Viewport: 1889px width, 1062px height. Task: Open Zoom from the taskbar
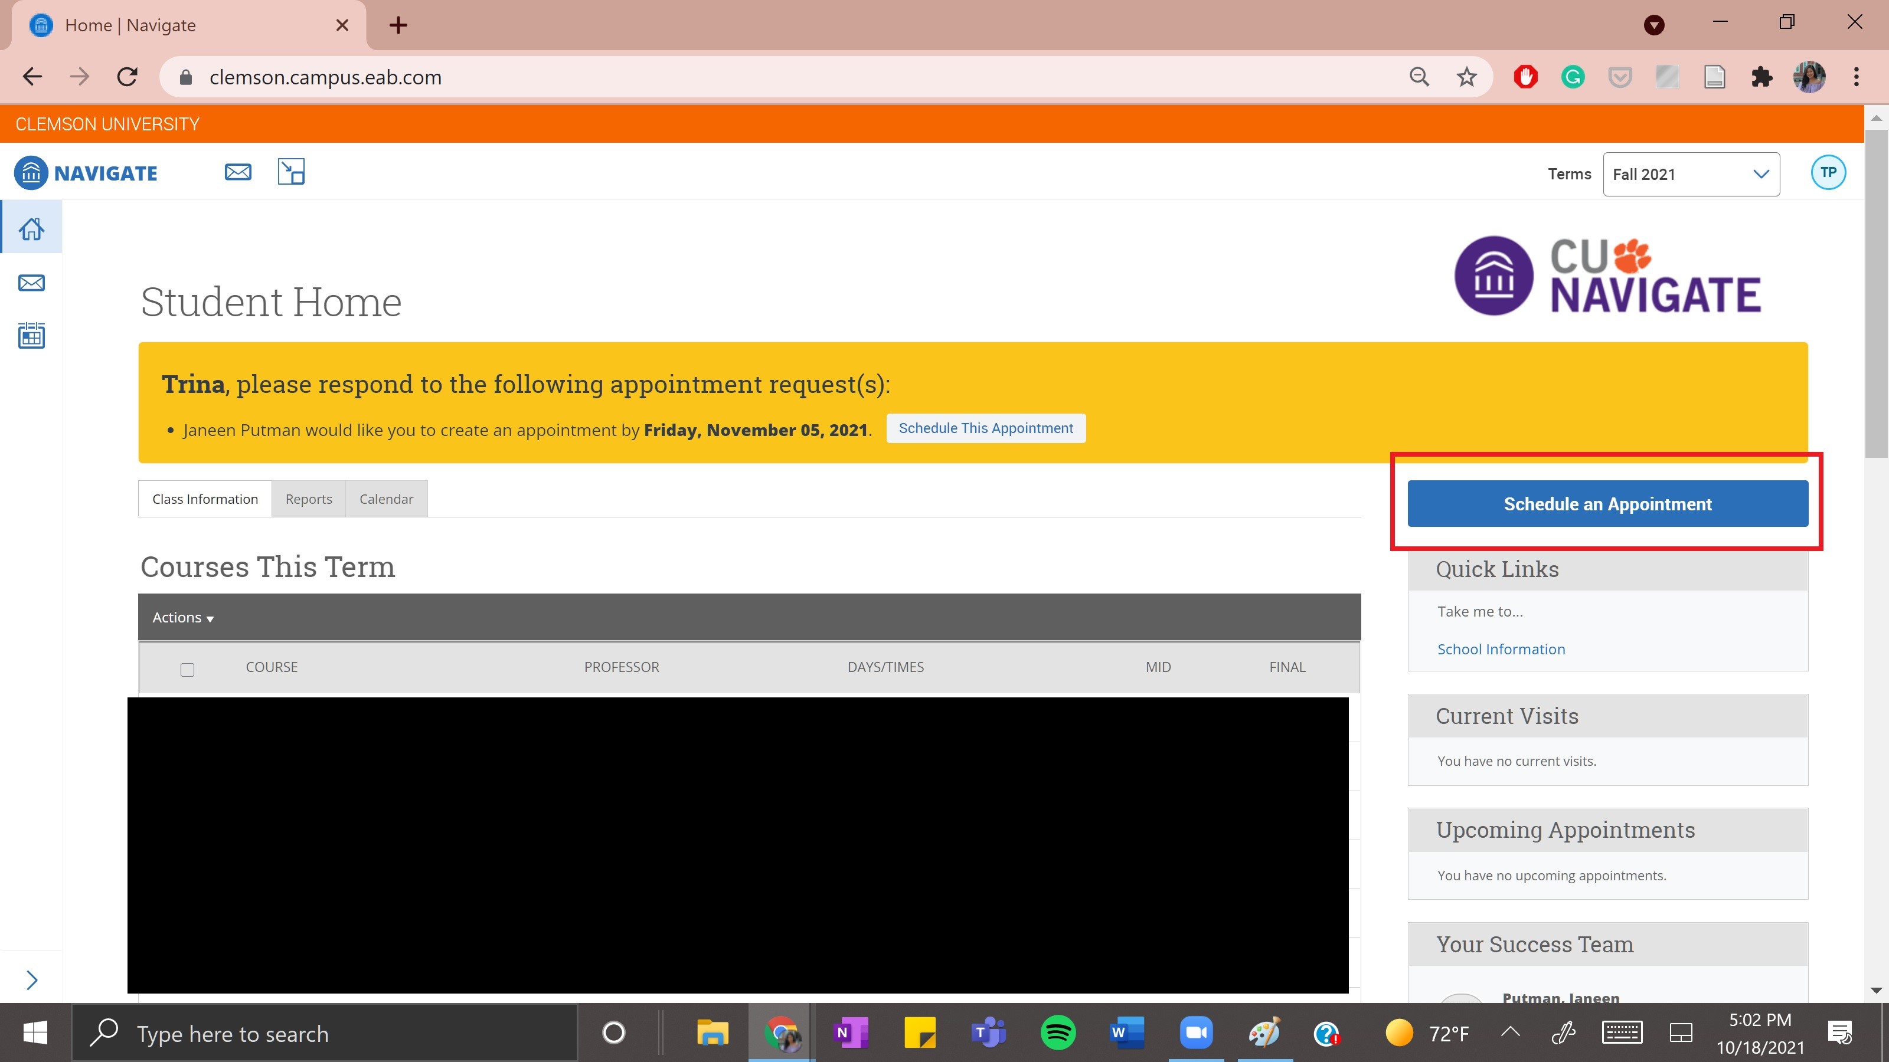(x=1195, y=1032)
